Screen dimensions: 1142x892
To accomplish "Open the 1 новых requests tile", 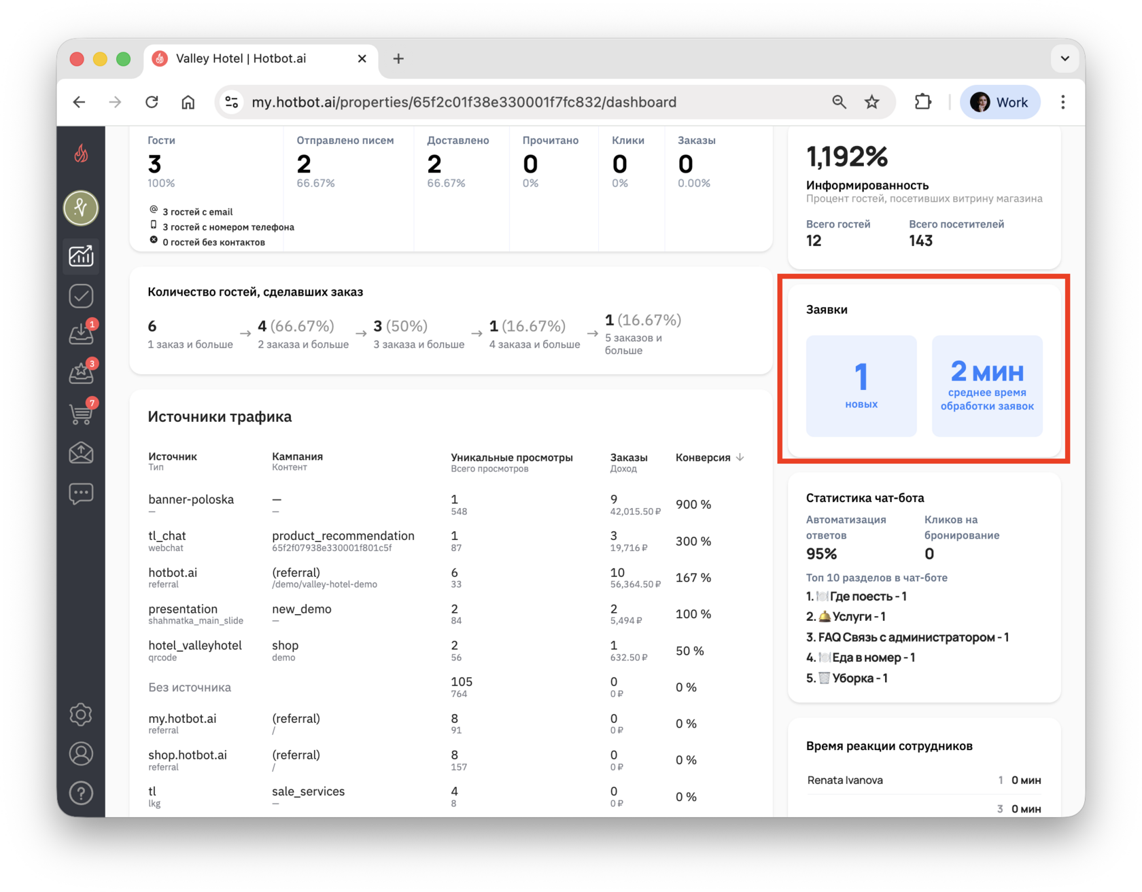I will coord(861,386).
